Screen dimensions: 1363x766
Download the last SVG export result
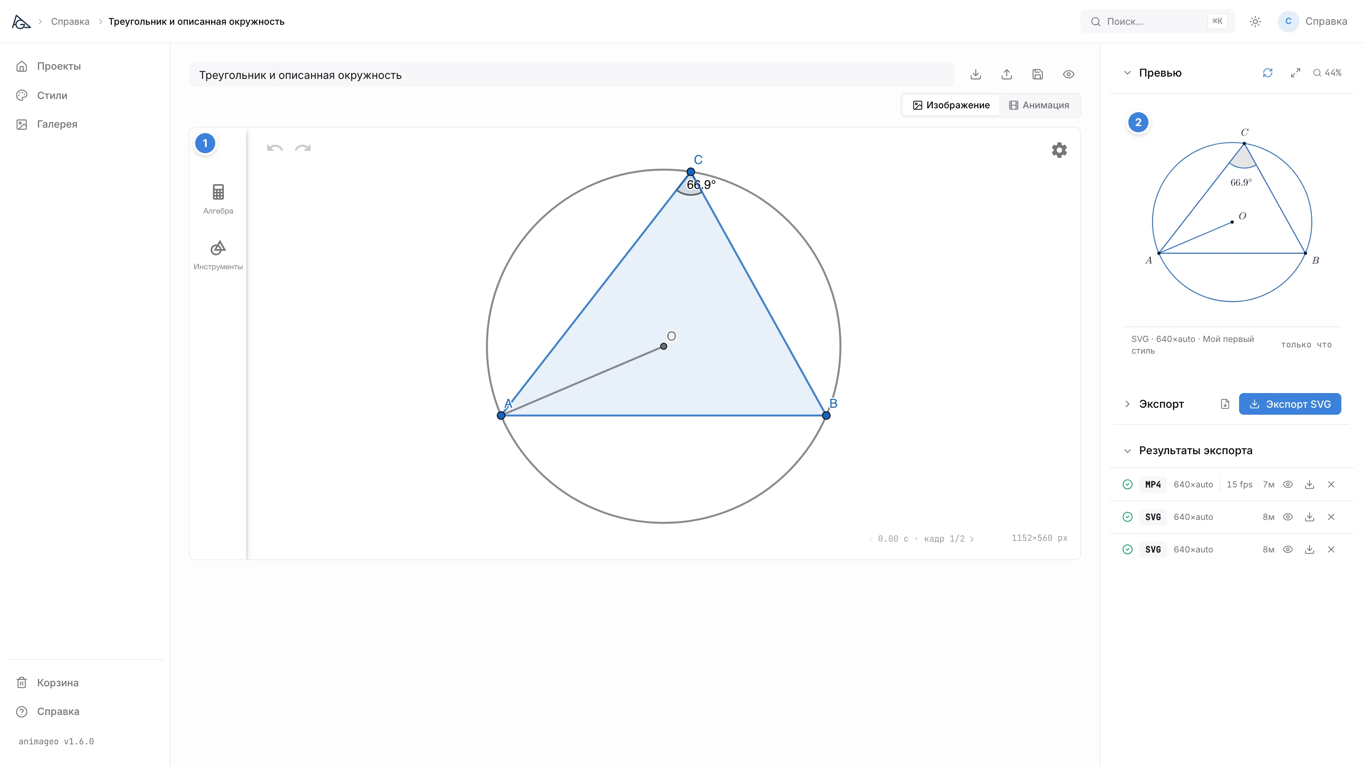click(1310, 549)
